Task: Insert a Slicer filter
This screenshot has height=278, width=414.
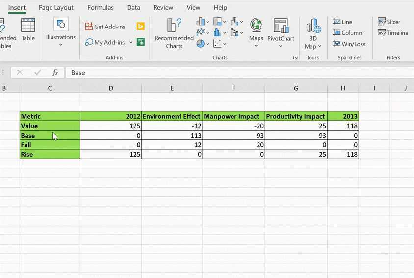Action: click(x=389, y=22)
